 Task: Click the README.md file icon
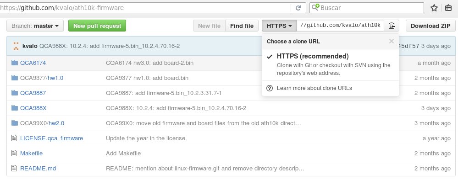point(14,168)
